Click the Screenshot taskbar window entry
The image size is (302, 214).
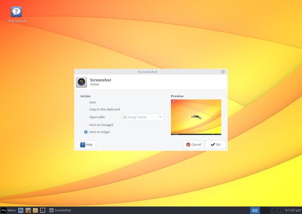tap(60, 210)
